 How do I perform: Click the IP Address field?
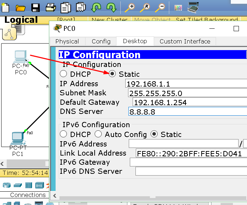(x=186, y=83)
